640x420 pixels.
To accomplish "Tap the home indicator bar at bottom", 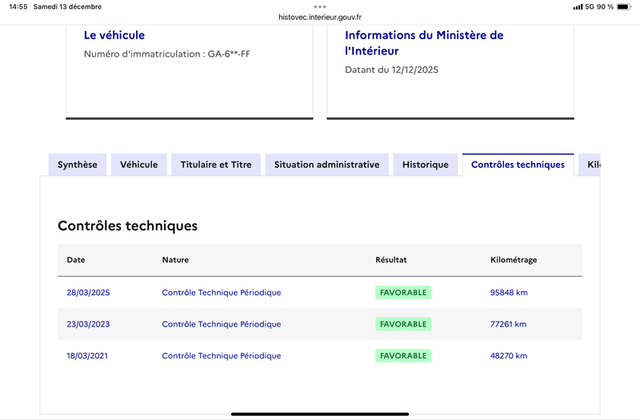I will (x=320, y=414).
